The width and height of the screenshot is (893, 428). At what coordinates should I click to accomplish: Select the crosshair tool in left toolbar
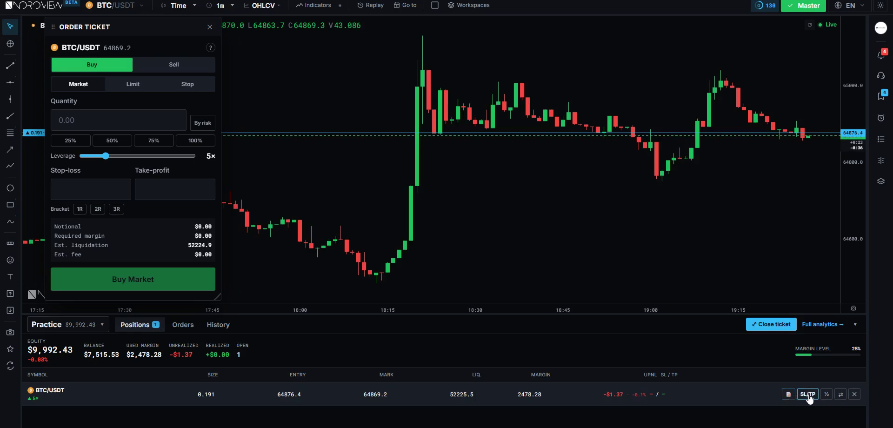coord(10,44)
